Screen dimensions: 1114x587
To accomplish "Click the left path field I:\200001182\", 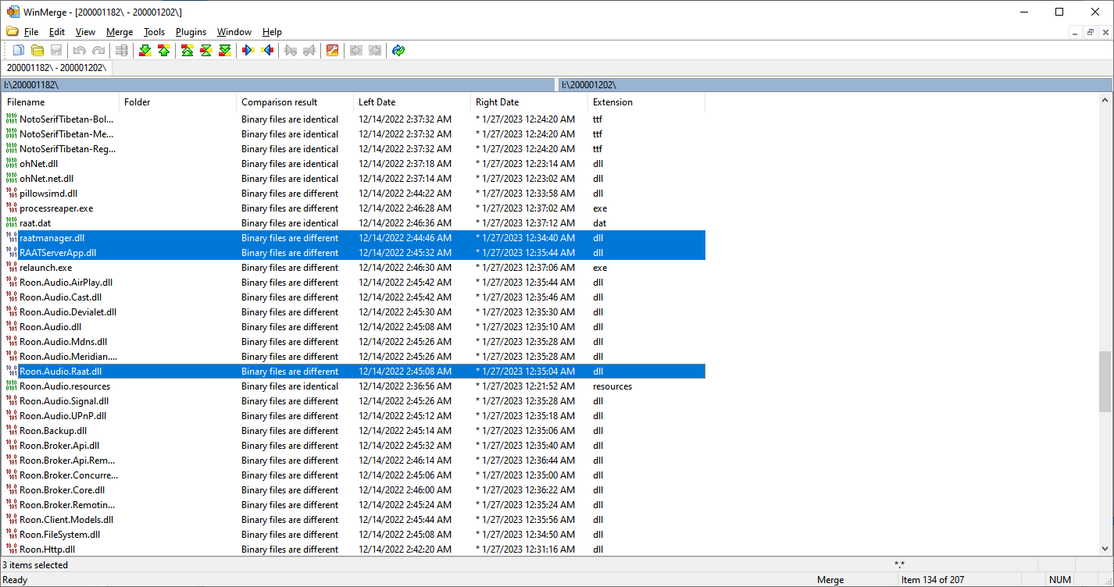I will [277, 84].
